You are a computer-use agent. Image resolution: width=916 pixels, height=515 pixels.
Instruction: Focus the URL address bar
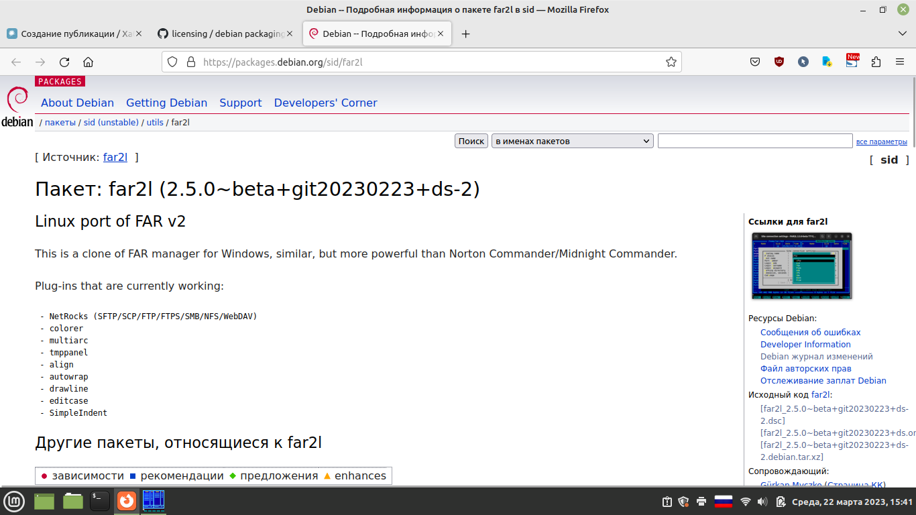429,62
